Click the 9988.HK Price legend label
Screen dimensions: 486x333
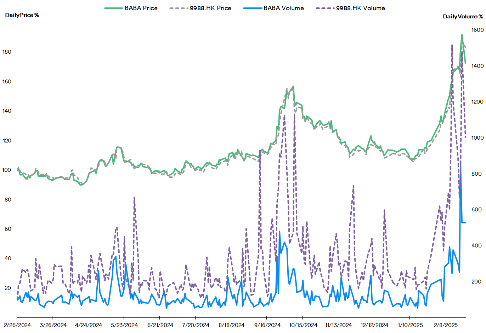(x=210, y=8)
